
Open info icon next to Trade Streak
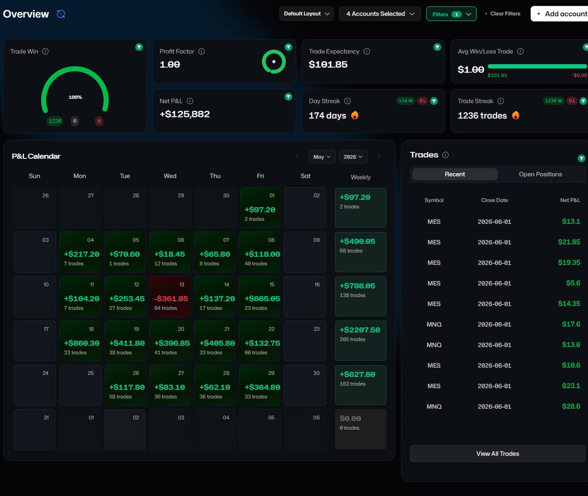[501, 101]
